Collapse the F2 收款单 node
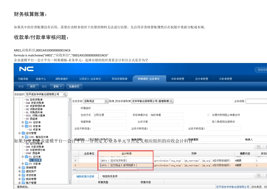This screenshot has height=189, width=267. click(x=23, y=126)
